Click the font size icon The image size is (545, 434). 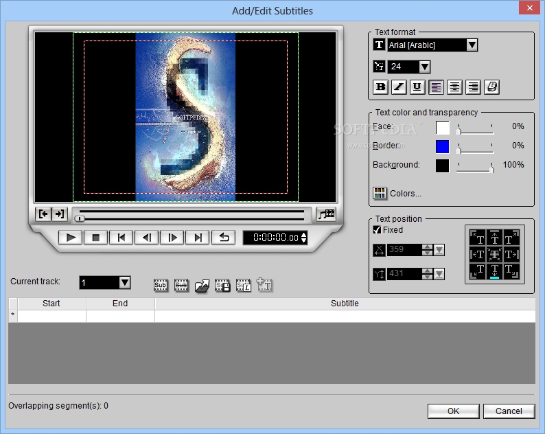pyautogui.click(x=379, y=67)
